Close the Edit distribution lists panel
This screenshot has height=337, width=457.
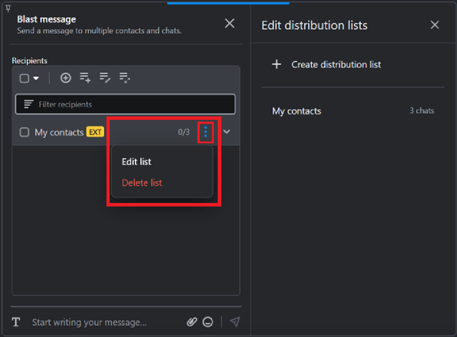[x=435, y=25]
